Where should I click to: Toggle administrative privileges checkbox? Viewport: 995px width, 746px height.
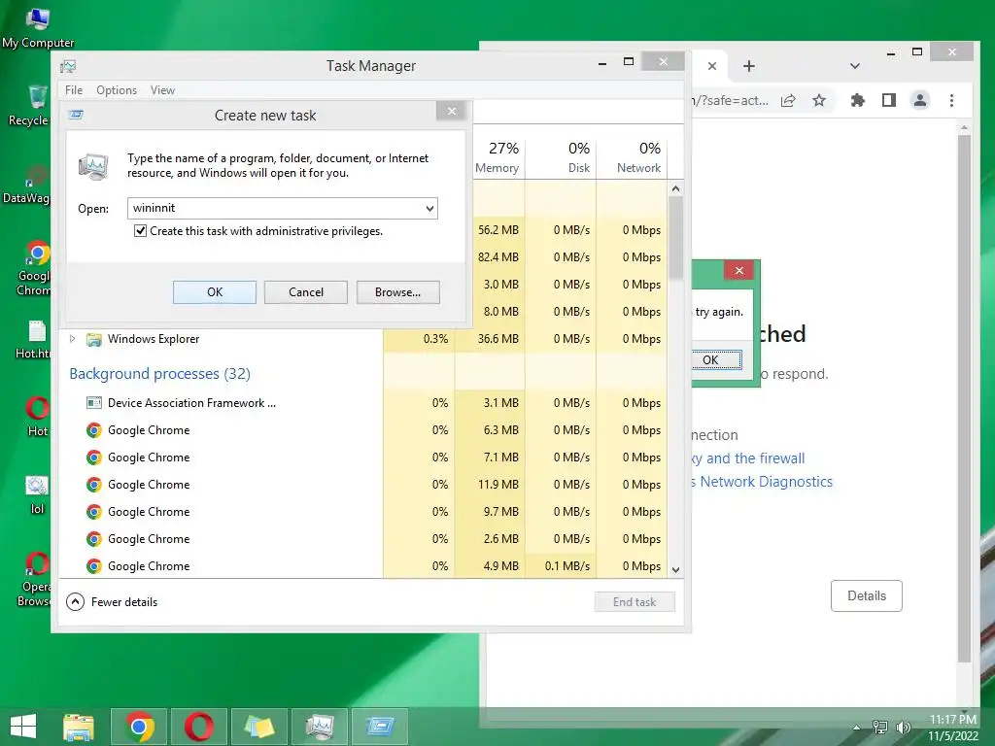click(x=140, y=231)
